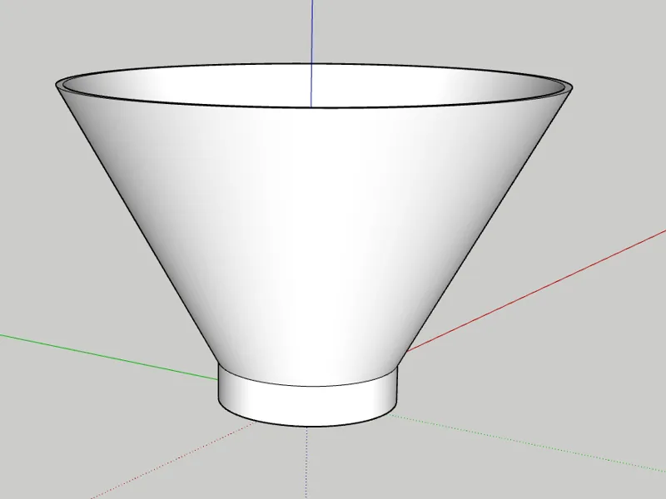Select the bottom curved edge of the base
The image size is (666, 499).
(x=308, y=426)
